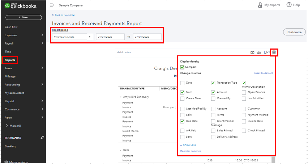The image size is (308, 164).
Task: Click the Bookmarks edit pencil icon
Action: click(x=42, y=138)
